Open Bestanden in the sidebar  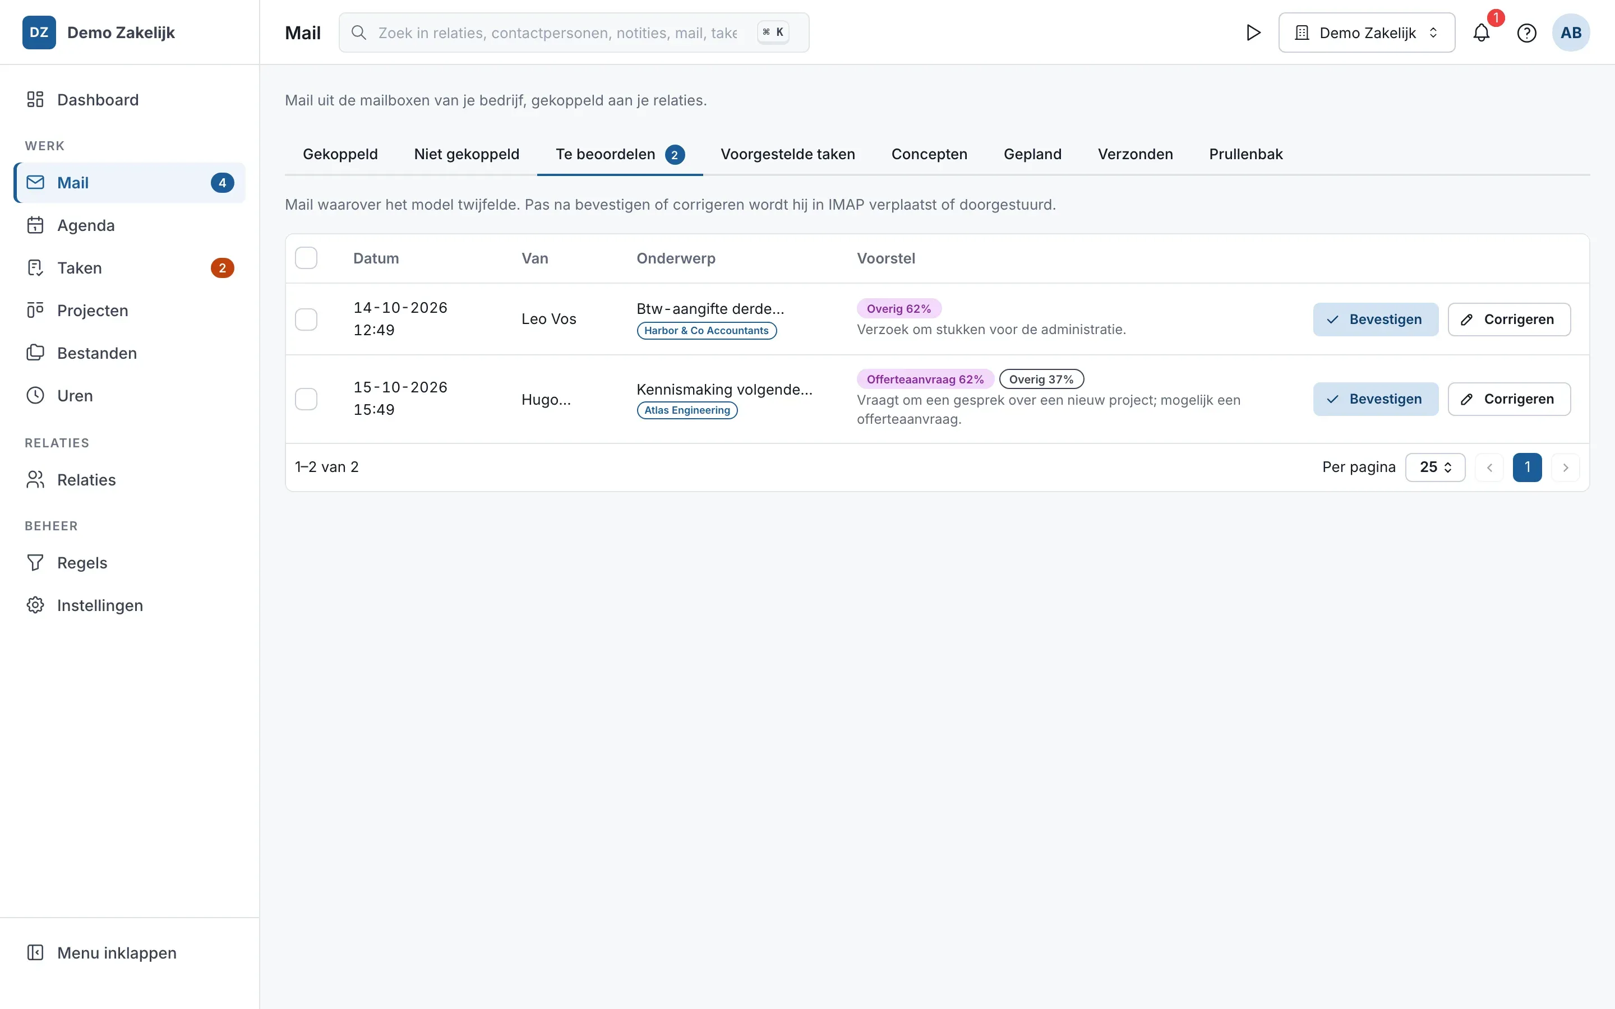click(130, 353)
